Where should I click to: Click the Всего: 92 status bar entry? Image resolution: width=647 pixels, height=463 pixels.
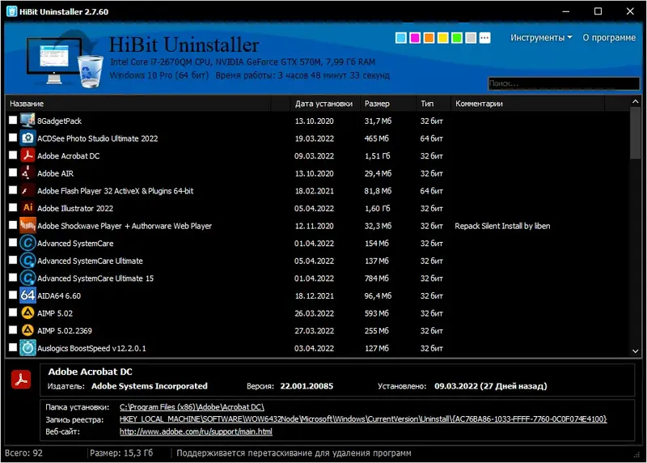[x=23, y=453]
